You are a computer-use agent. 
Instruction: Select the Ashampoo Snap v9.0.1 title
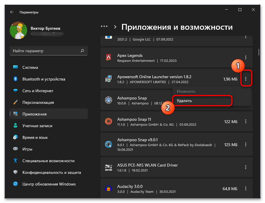tap(137, 140)
